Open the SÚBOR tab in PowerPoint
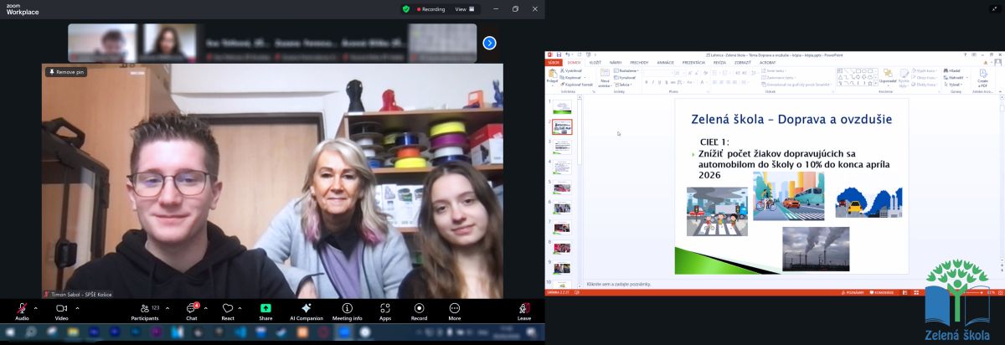1005x345 pixels. [554, 62]
